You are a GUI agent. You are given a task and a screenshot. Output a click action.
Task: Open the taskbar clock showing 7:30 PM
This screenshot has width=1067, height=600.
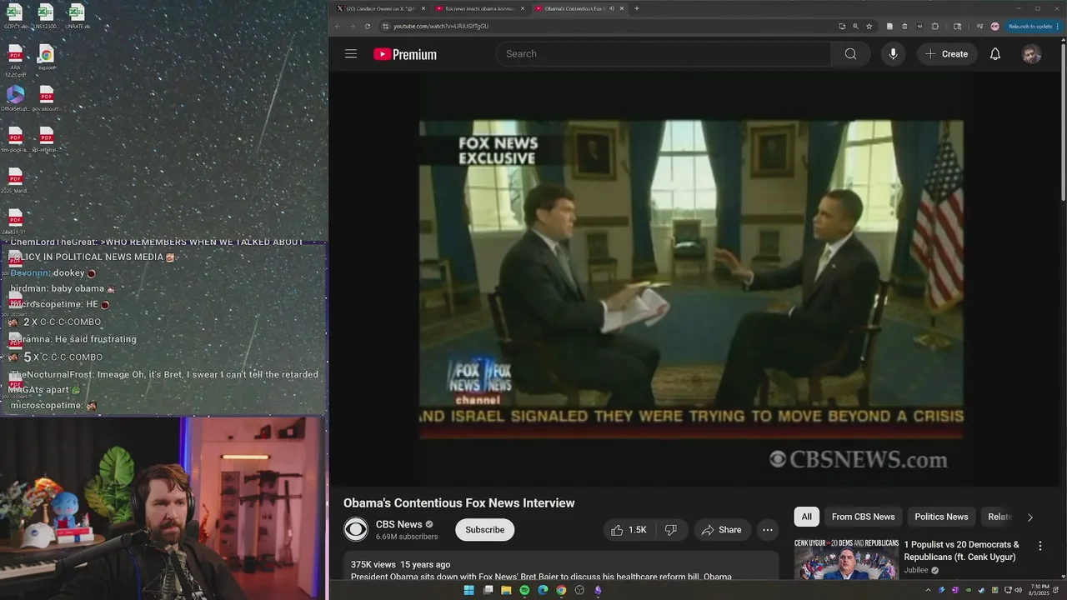click(1039, 589)
